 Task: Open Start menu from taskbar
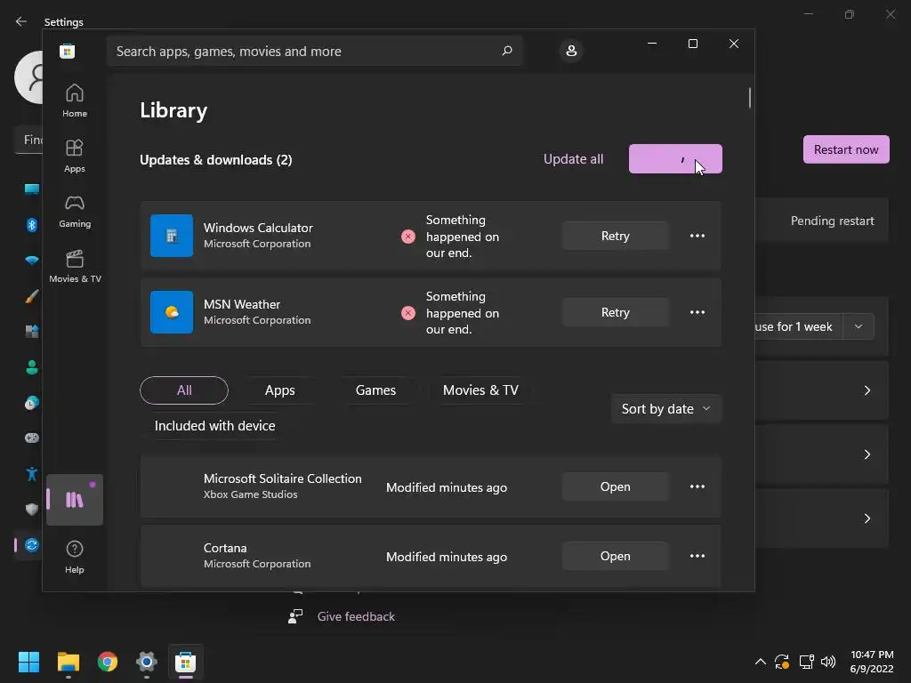tap(28, 662)
